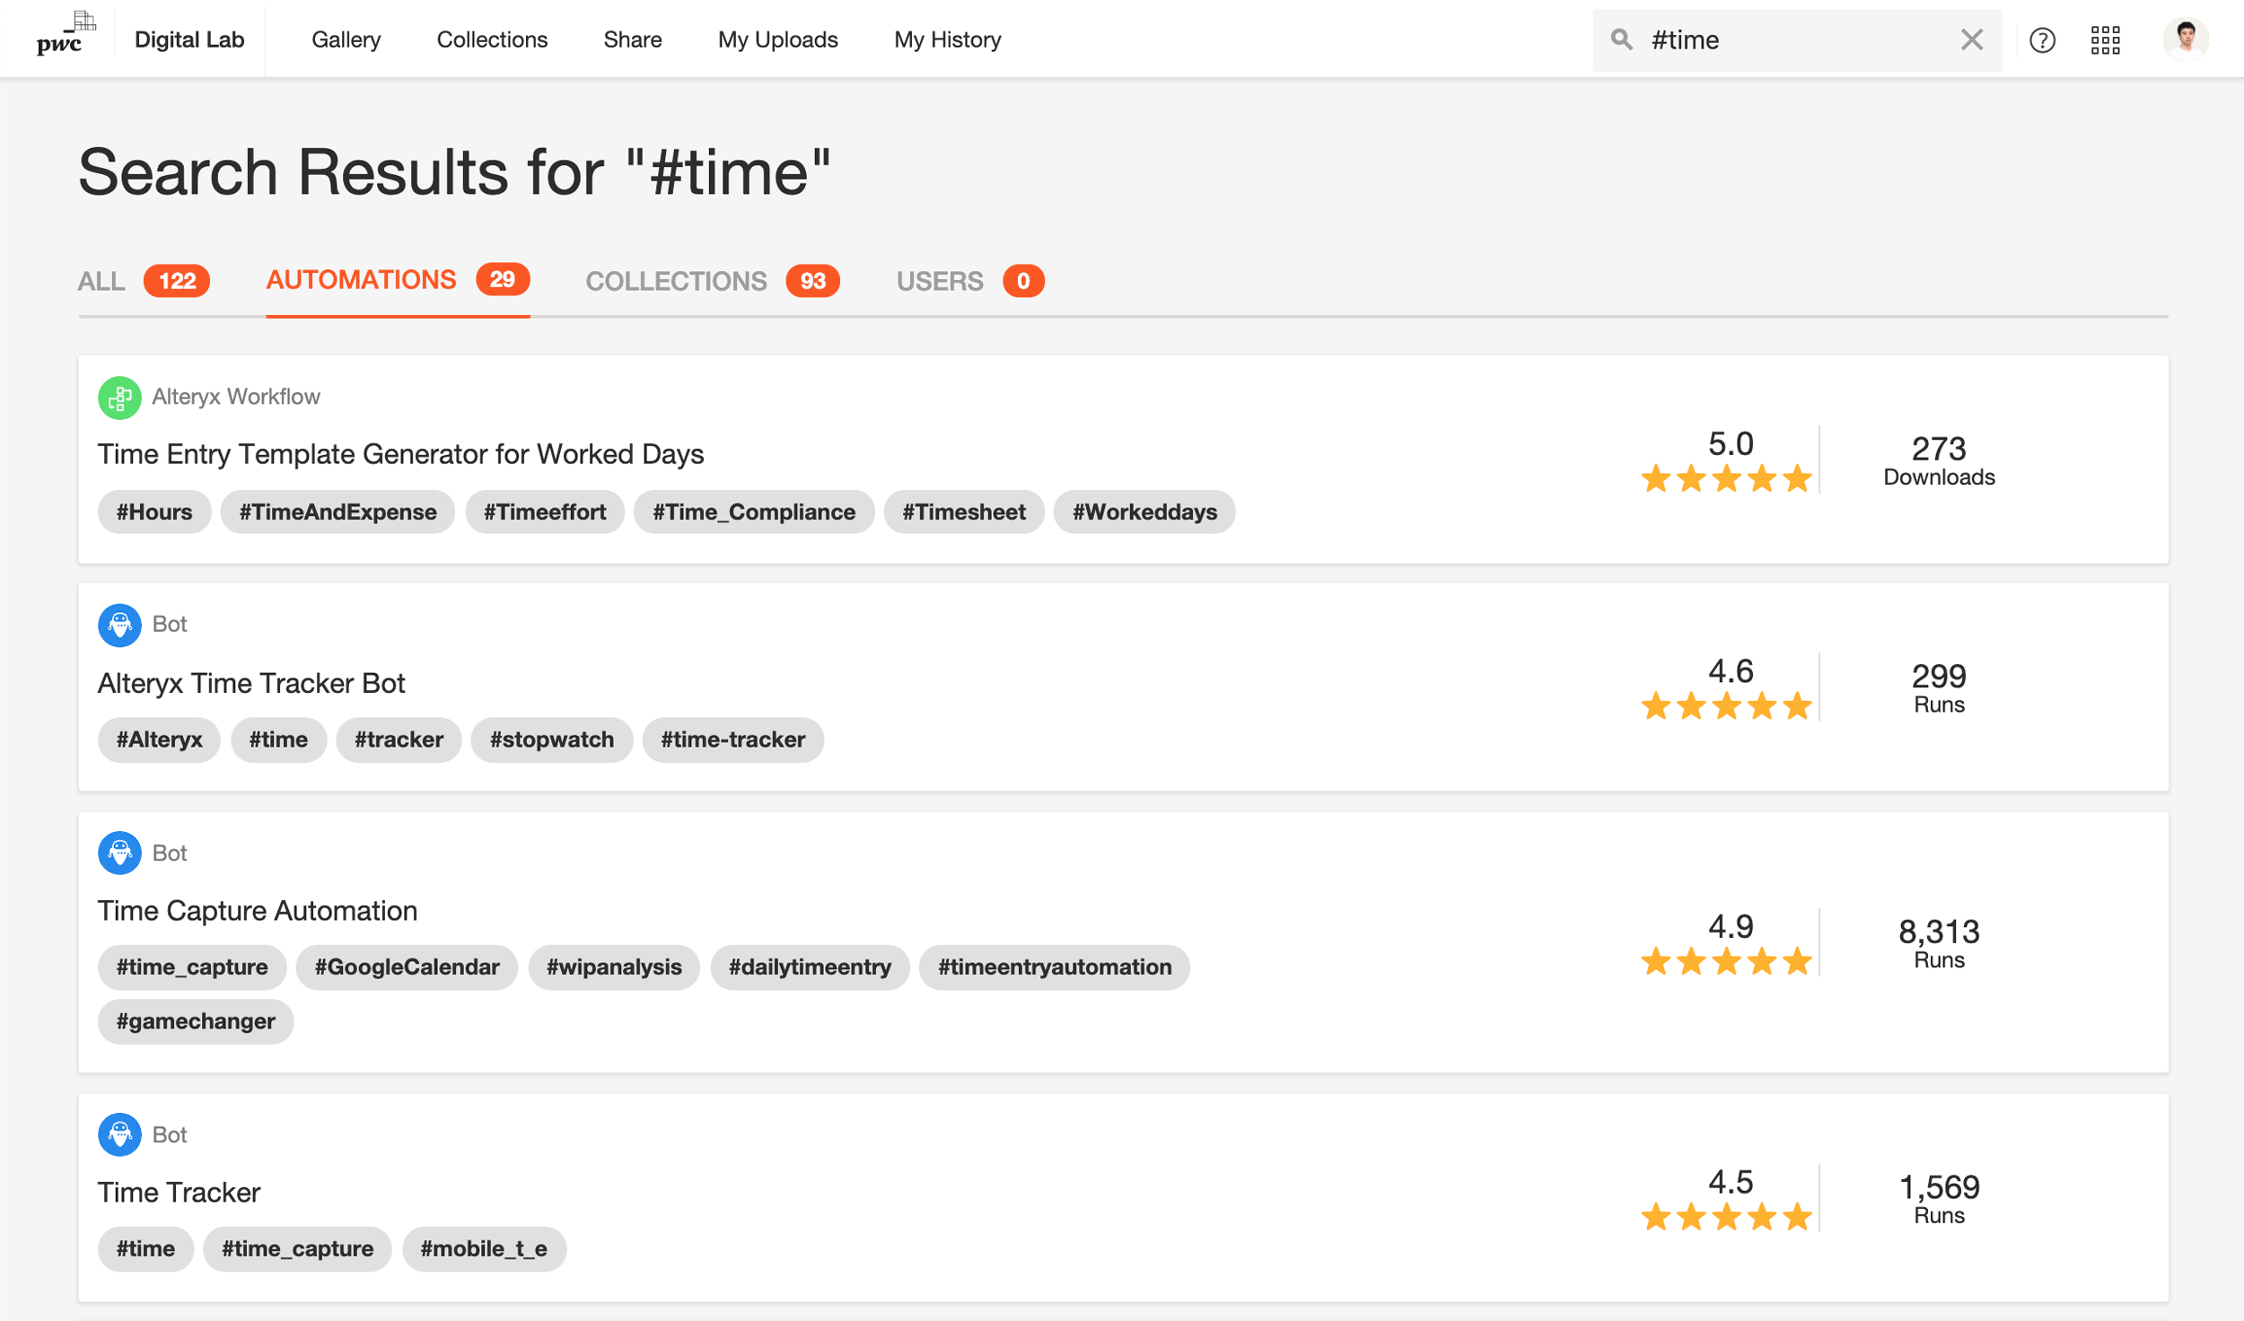The width and height of the screenshot is (2244, 1321).
Task: Click the green Alteryx Workflow icon
Action: [119, 398]
